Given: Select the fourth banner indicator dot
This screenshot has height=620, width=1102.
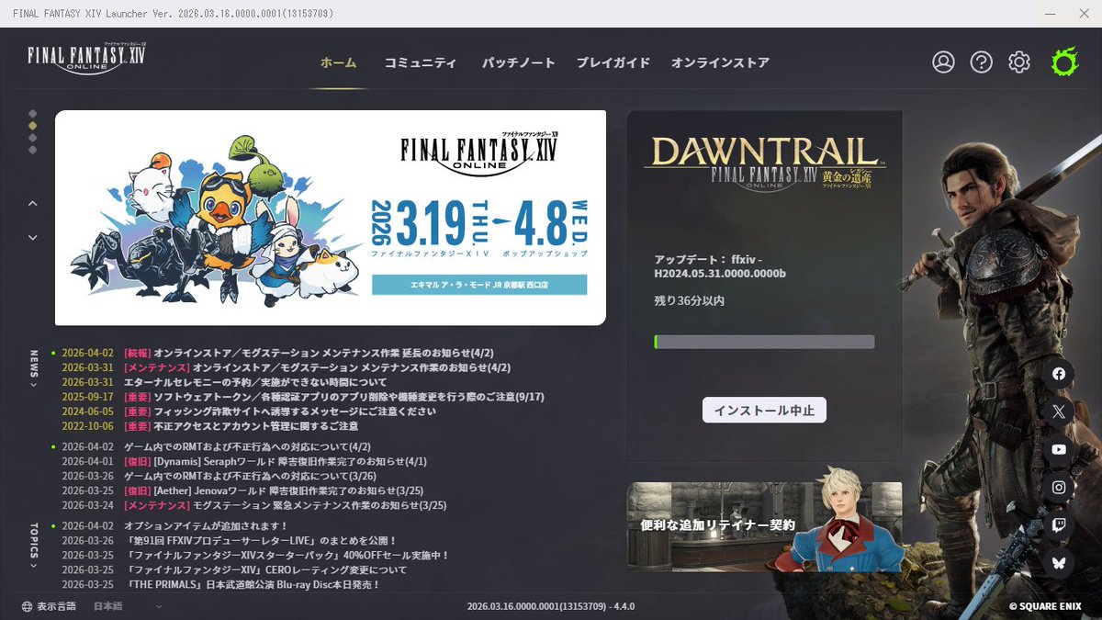Looking at the screenshot, I should [33, 149].
